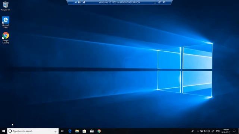Open the People icon in the taskbar
Screen dimensions: 239x134
click(193, 131)
